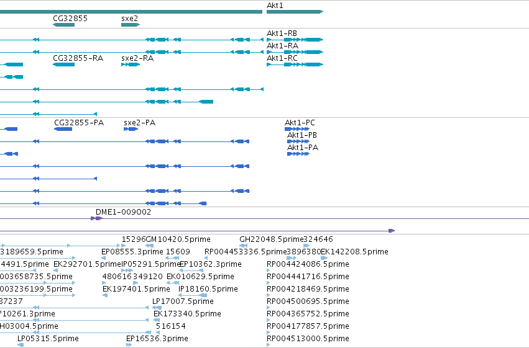Image resolution: width=529 pixels, height=348 pixels.
Task: Click the LP05315.5prime label
Action: click(x=48, y=339)
